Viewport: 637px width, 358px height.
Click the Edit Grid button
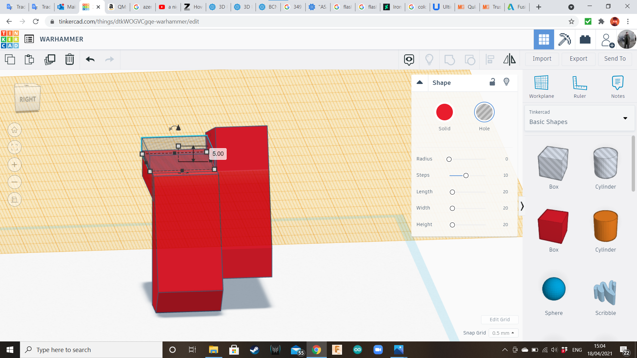coord(500,320)
